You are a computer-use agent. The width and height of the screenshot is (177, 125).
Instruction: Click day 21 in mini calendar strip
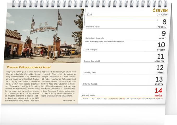click(x=140, y=99)
